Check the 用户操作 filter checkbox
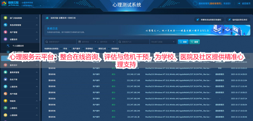This screenshot has height=121, width=253. click(70, 49)
